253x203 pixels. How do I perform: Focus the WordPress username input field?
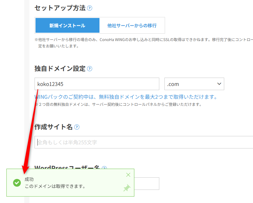146,183
